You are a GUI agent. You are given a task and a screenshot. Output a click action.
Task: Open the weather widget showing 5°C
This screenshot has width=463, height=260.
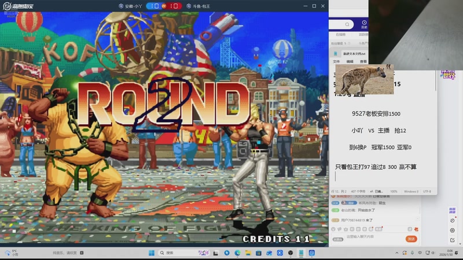11,252
